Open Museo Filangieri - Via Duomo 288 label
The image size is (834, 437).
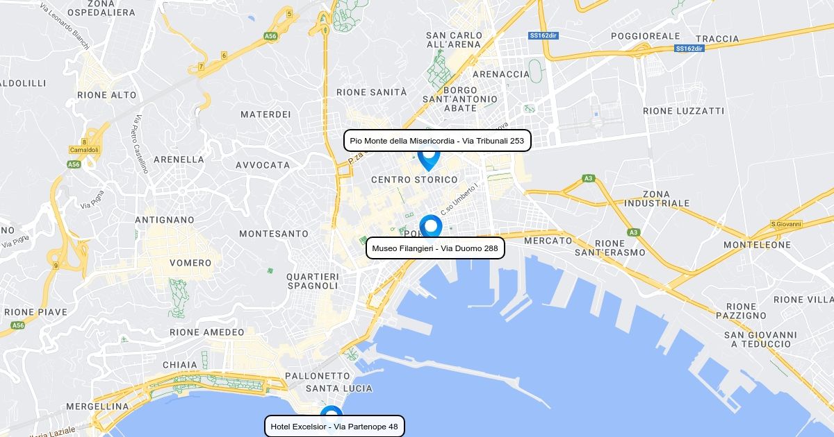coord(435,248)
